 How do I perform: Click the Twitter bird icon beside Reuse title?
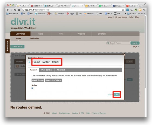29,62
